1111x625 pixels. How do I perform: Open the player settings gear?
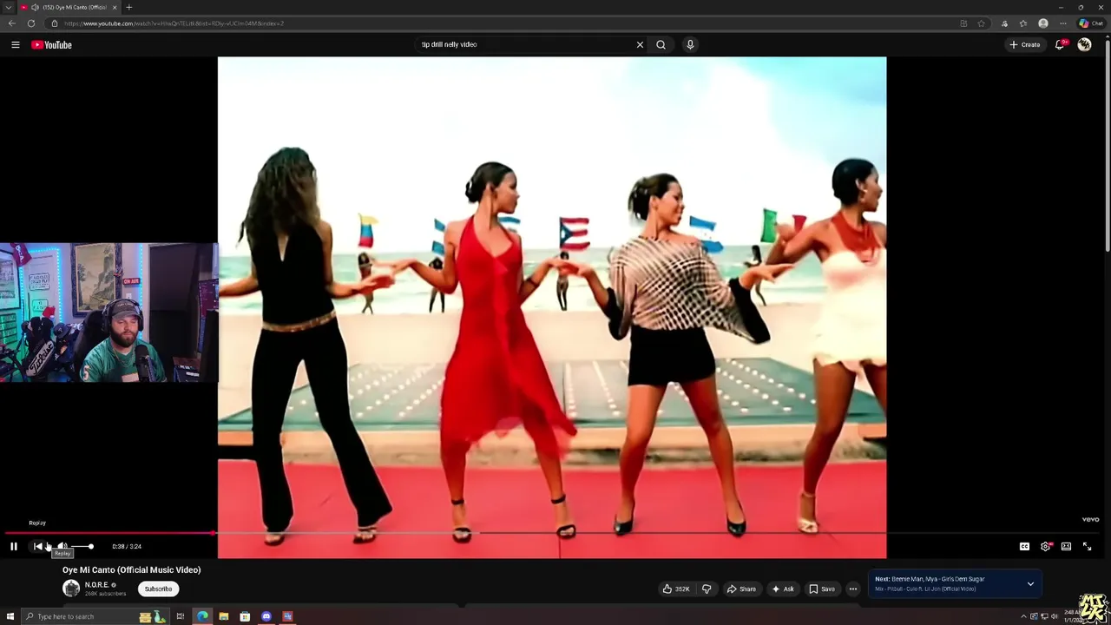pos(1045,546)
